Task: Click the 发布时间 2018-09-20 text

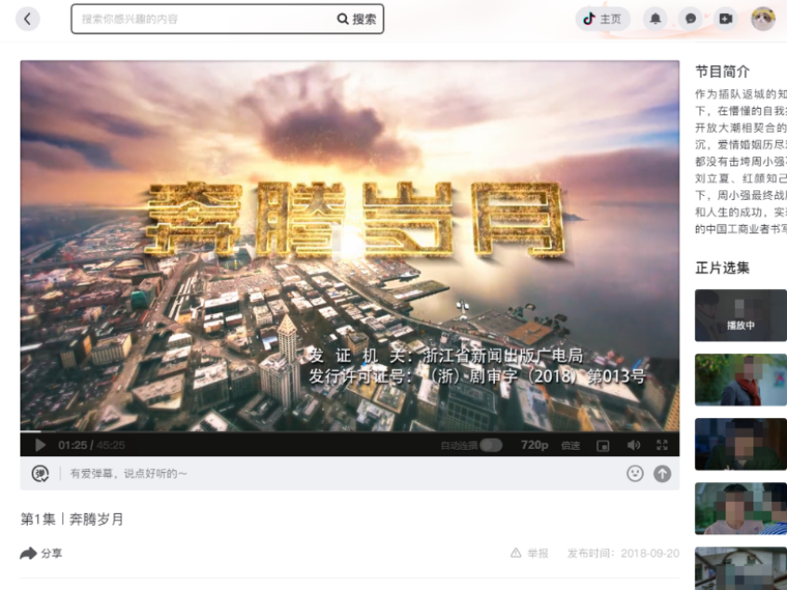Action: coord(623,554)
